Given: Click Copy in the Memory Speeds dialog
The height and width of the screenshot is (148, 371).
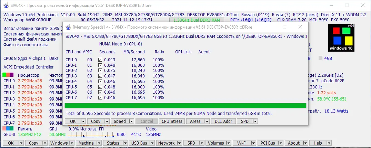Looking at the screenshot, I should pos(98,121).
